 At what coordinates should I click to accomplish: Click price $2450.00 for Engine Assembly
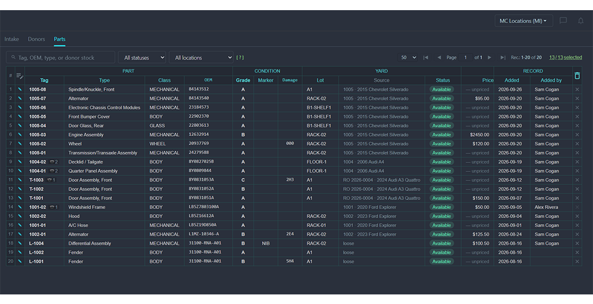480,135
